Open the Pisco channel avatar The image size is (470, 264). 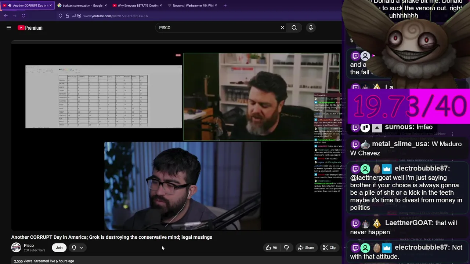(x=16, y=247)
